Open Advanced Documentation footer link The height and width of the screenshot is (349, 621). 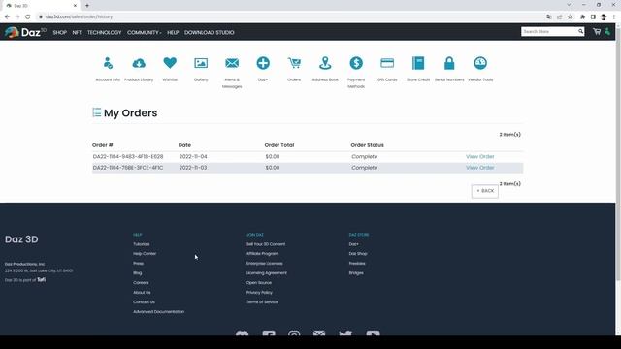[x=158, y=312]
